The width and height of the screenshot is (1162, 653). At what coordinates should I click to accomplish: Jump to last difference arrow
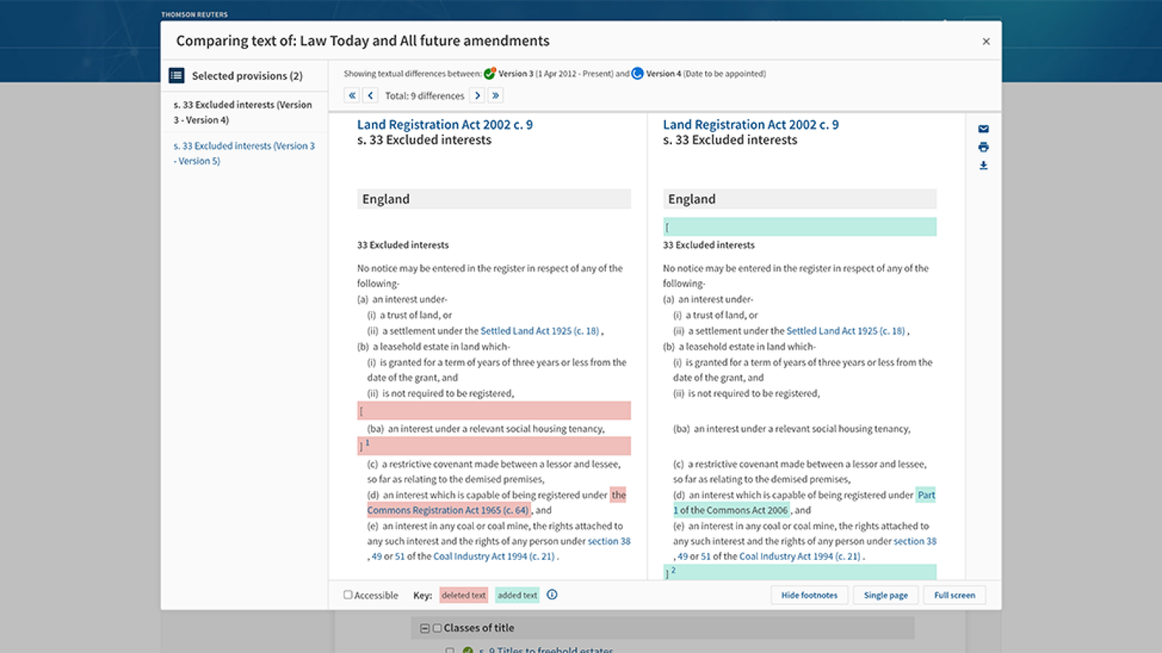coord(496,96)
